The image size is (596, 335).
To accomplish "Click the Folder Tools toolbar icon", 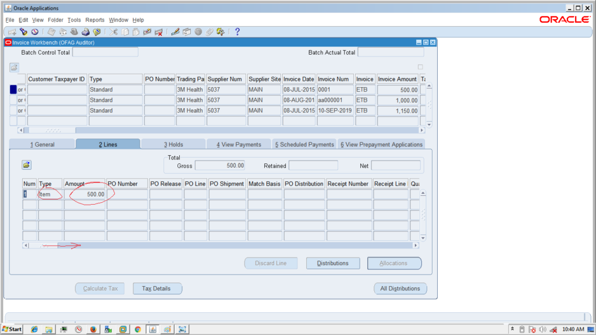I will point(221,32).
